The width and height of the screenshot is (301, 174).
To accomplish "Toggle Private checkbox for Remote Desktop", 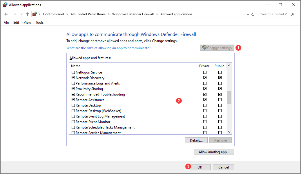I will point(205,105).
